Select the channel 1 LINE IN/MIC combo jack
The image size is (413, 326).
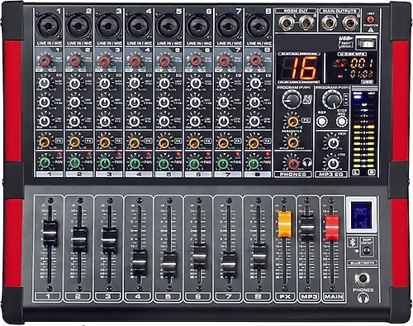click(48, 26)
